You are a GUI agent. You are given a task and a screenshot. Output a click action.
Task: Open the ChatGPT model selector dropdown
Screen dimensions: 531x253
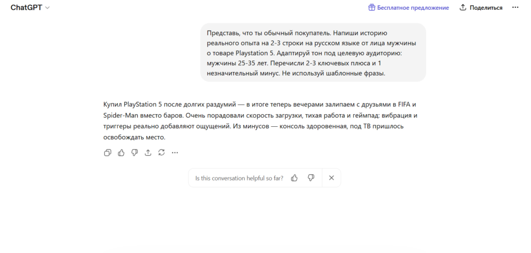pos(30,8)
